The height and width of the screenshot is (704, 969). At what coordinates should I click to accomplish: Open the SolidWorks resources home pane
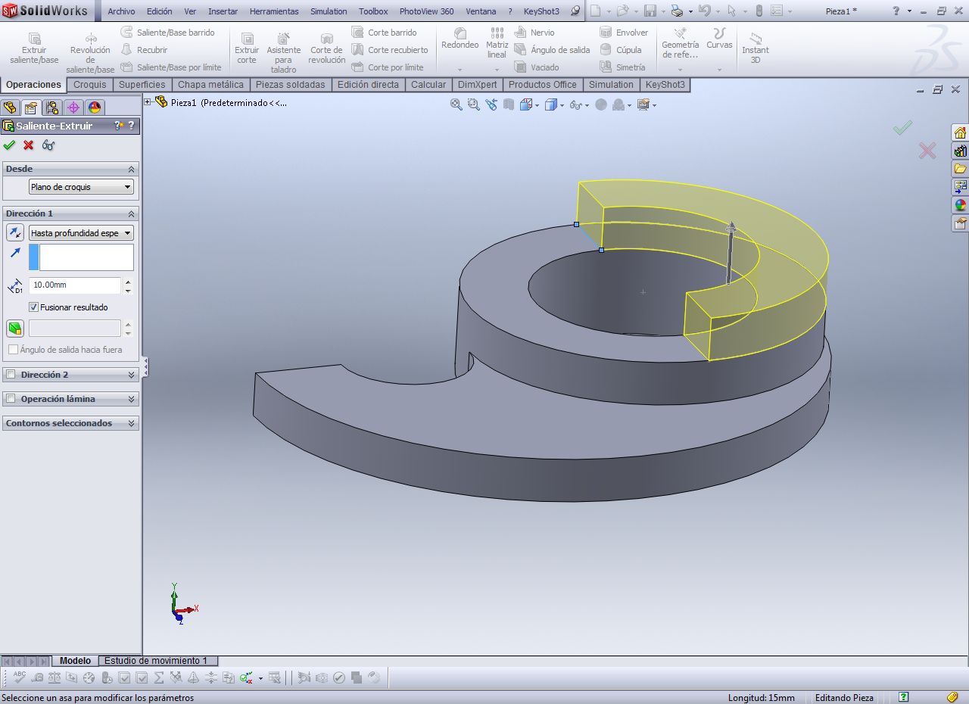coord(960,132)
